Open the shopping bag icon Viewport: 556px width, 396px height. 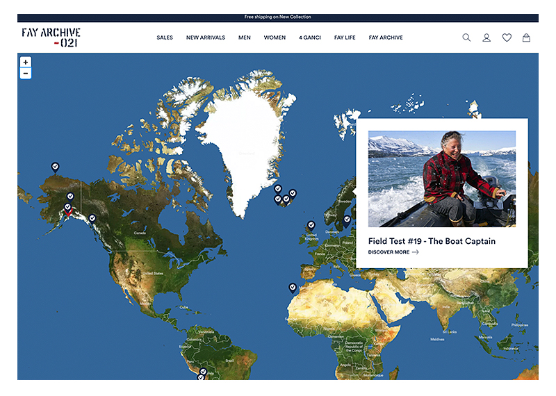pos(526,38)
